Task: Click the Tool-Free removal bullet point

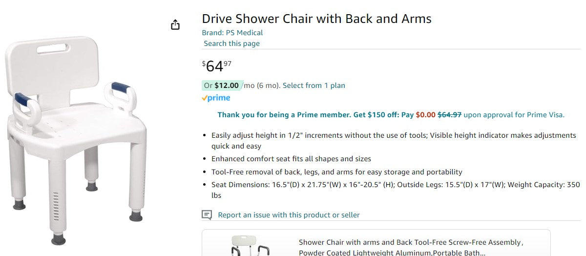Action: pos(337,172)
